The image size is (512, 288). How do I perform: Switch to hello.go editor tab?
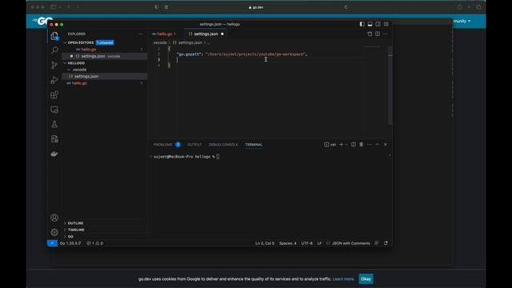point(164,34)
